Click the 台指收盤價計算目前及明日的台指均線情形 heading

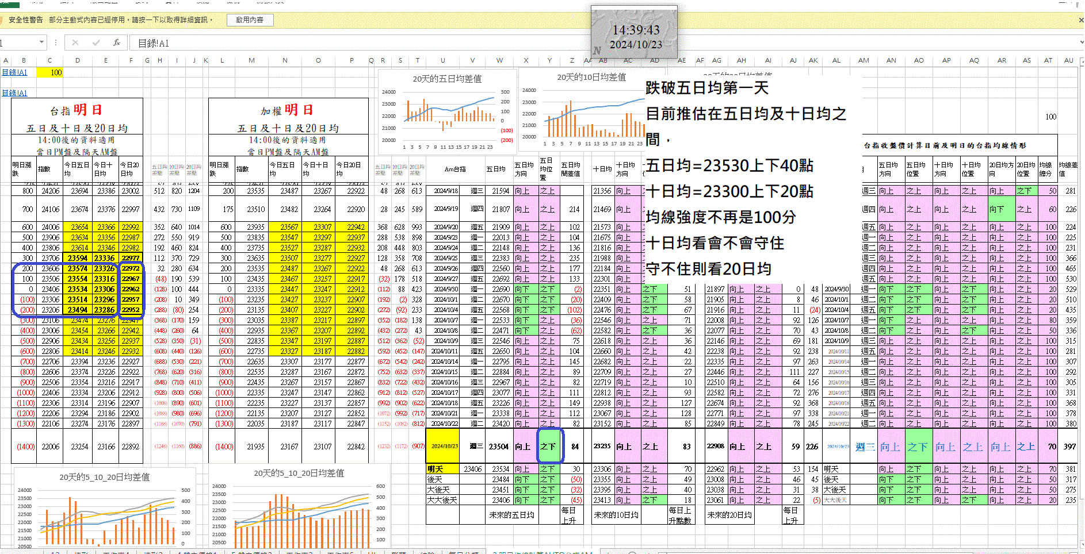pyautogui.click(x=945, y=145)
